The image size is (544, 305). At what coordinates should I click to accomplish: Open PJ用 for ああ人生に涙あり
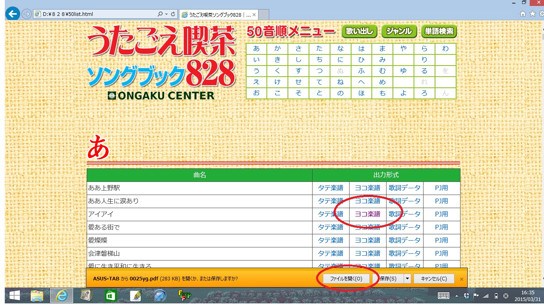[441, 201]
